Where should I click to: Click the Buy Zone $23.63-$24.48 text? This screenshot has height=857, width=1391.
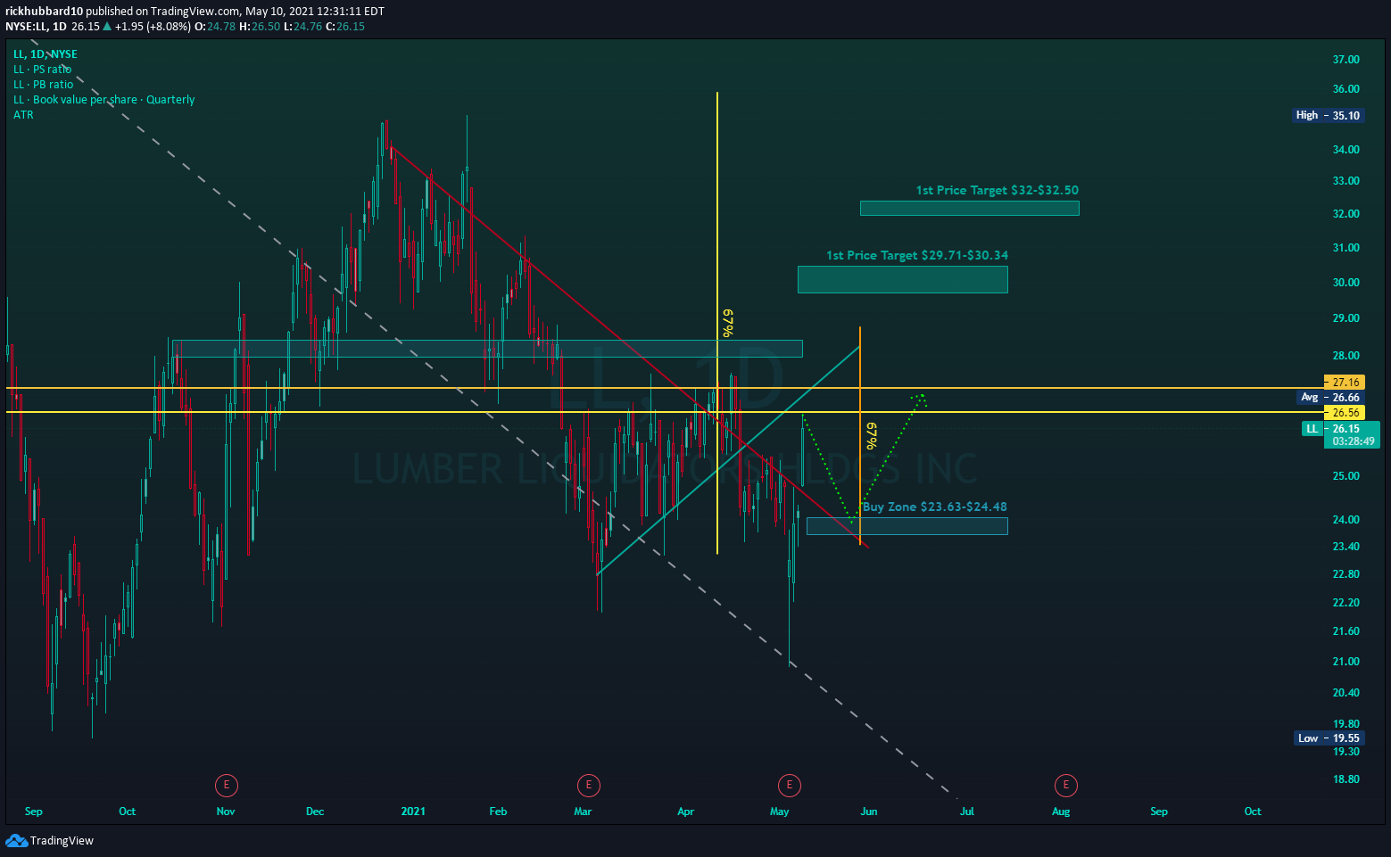coord(934,507)
